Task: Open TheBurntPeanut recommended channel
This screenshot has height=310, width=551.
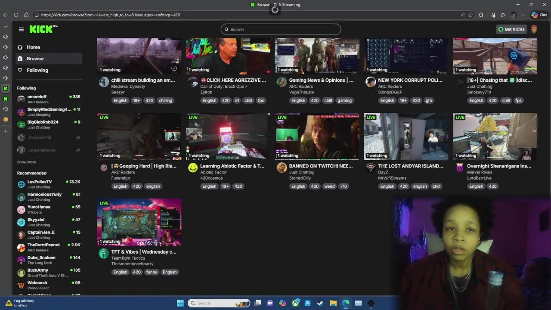Action: pos(49,247)
